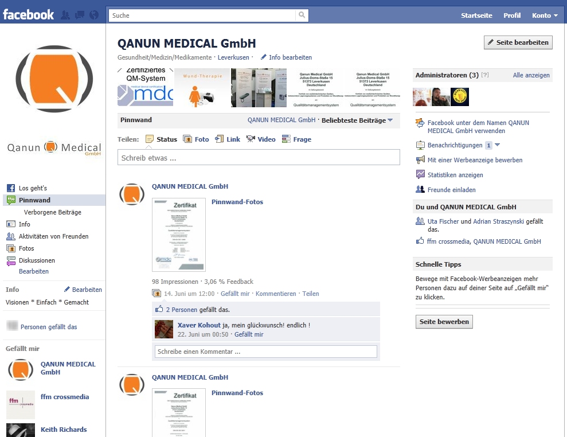Open messages icon in header
This screenshot has height=437, width=567.
point(80,15)
